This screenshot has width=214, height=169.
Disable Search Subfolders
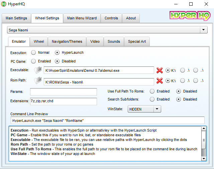point(179,99)
